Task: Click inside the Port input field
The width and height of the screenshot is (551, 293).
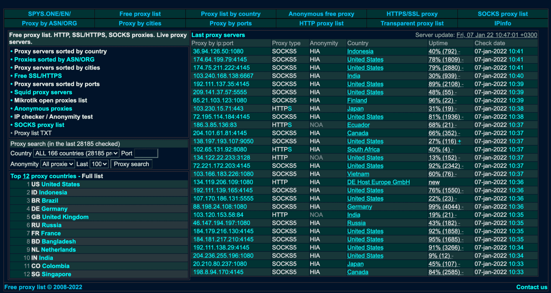Action: click(x=146, y=153)
